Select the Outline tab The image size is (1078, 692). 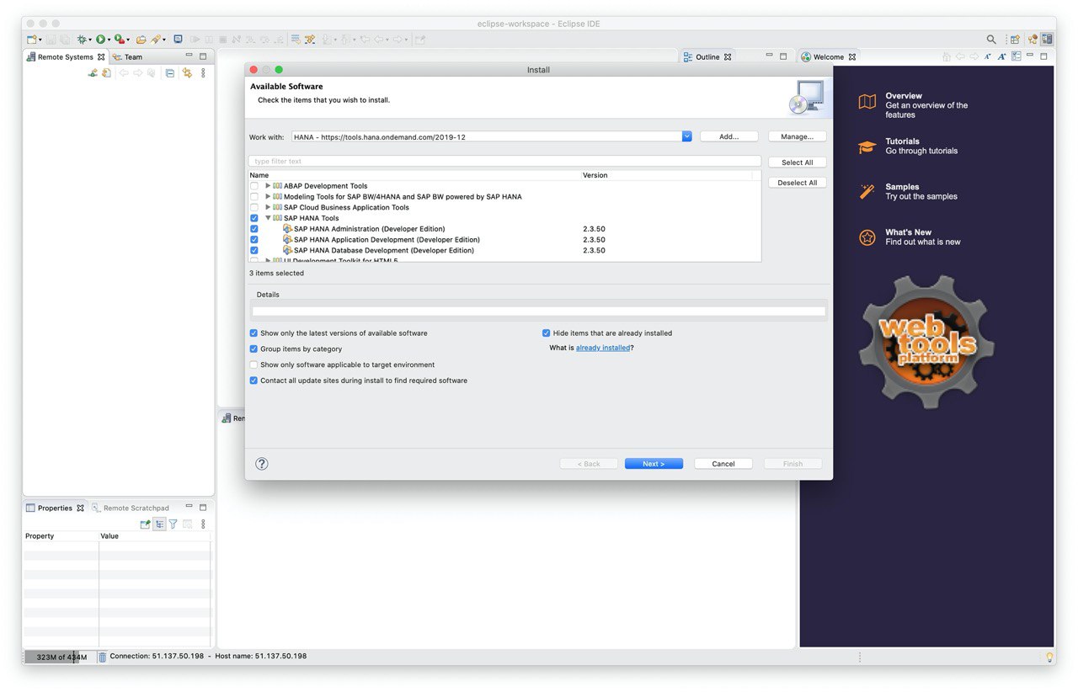(706, 57)
